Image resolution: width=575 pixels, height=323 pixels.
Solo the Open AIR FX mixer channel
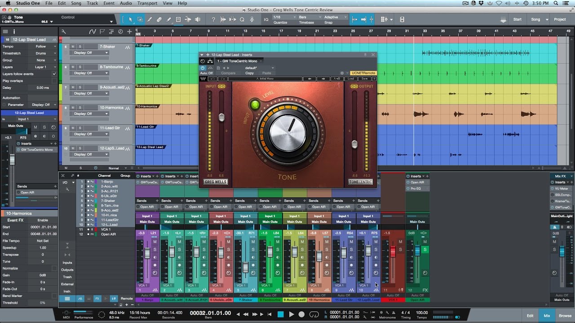[425, 249]
